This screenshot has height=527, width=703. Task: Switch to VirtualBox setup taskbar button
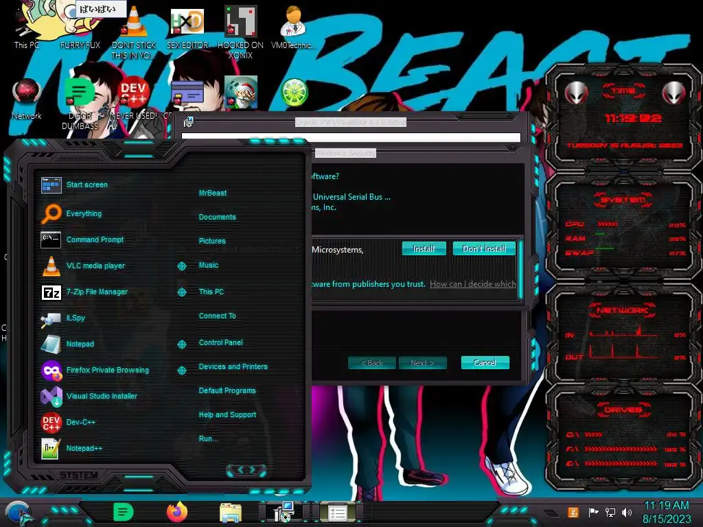[284, 512]
